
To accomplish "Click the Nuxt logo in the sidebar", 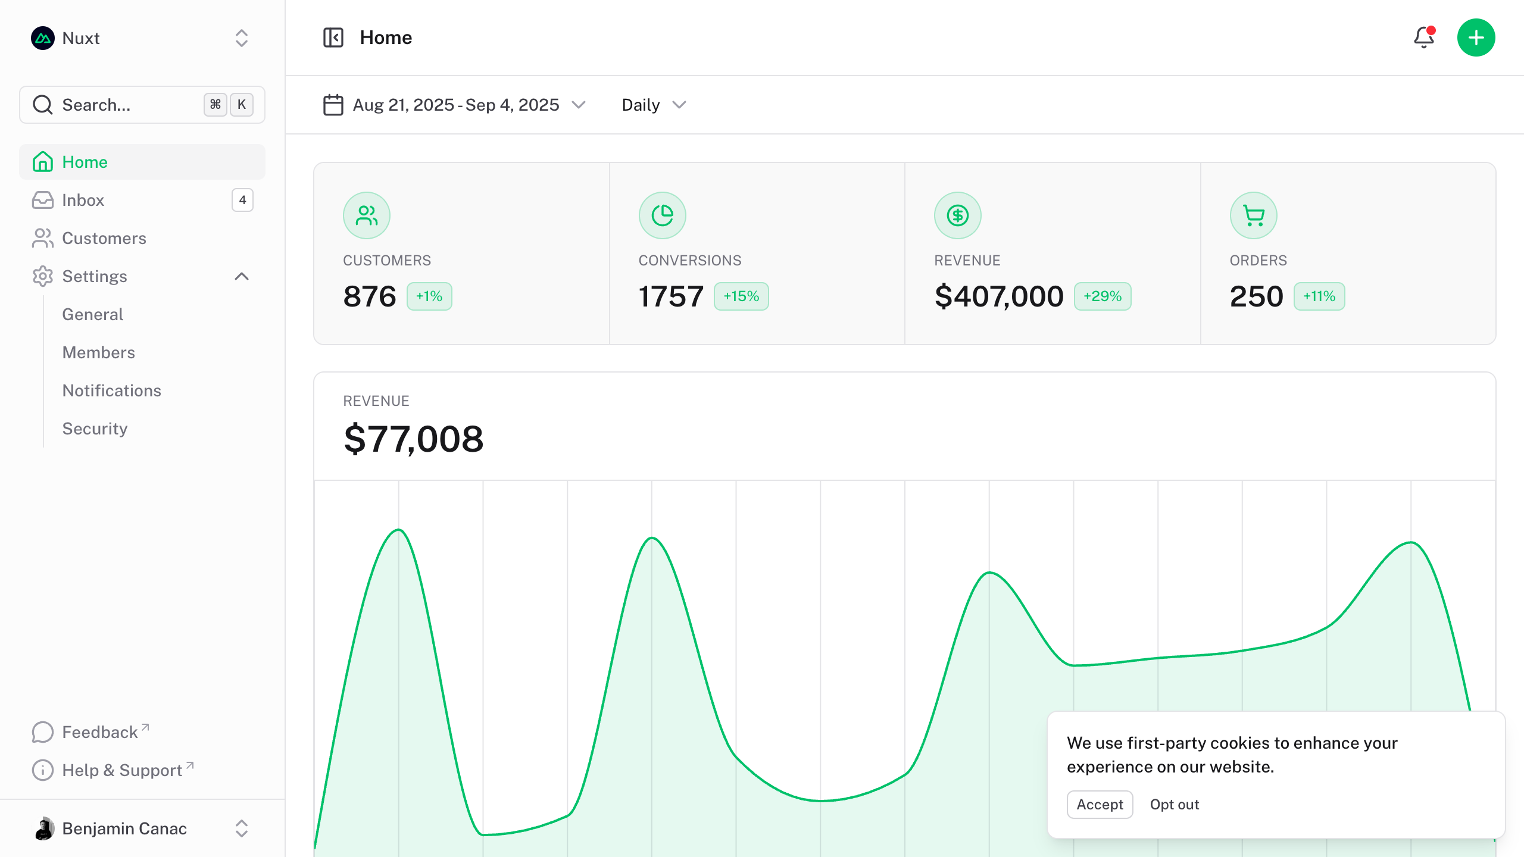I will coord(42,38).
